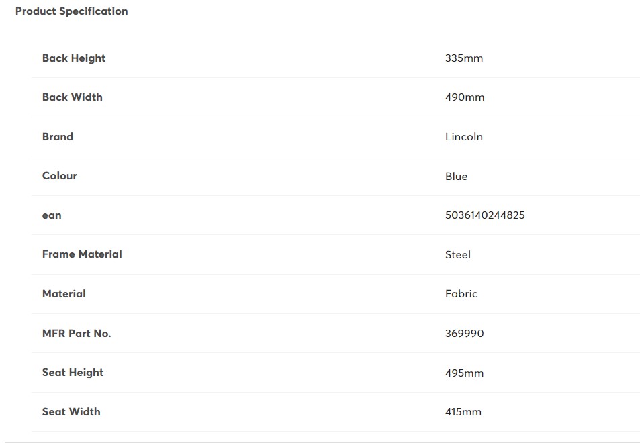The height and width of the screenshot is (443, 640).
Task: Click the Frame Material label
Action: pos(82,254)
